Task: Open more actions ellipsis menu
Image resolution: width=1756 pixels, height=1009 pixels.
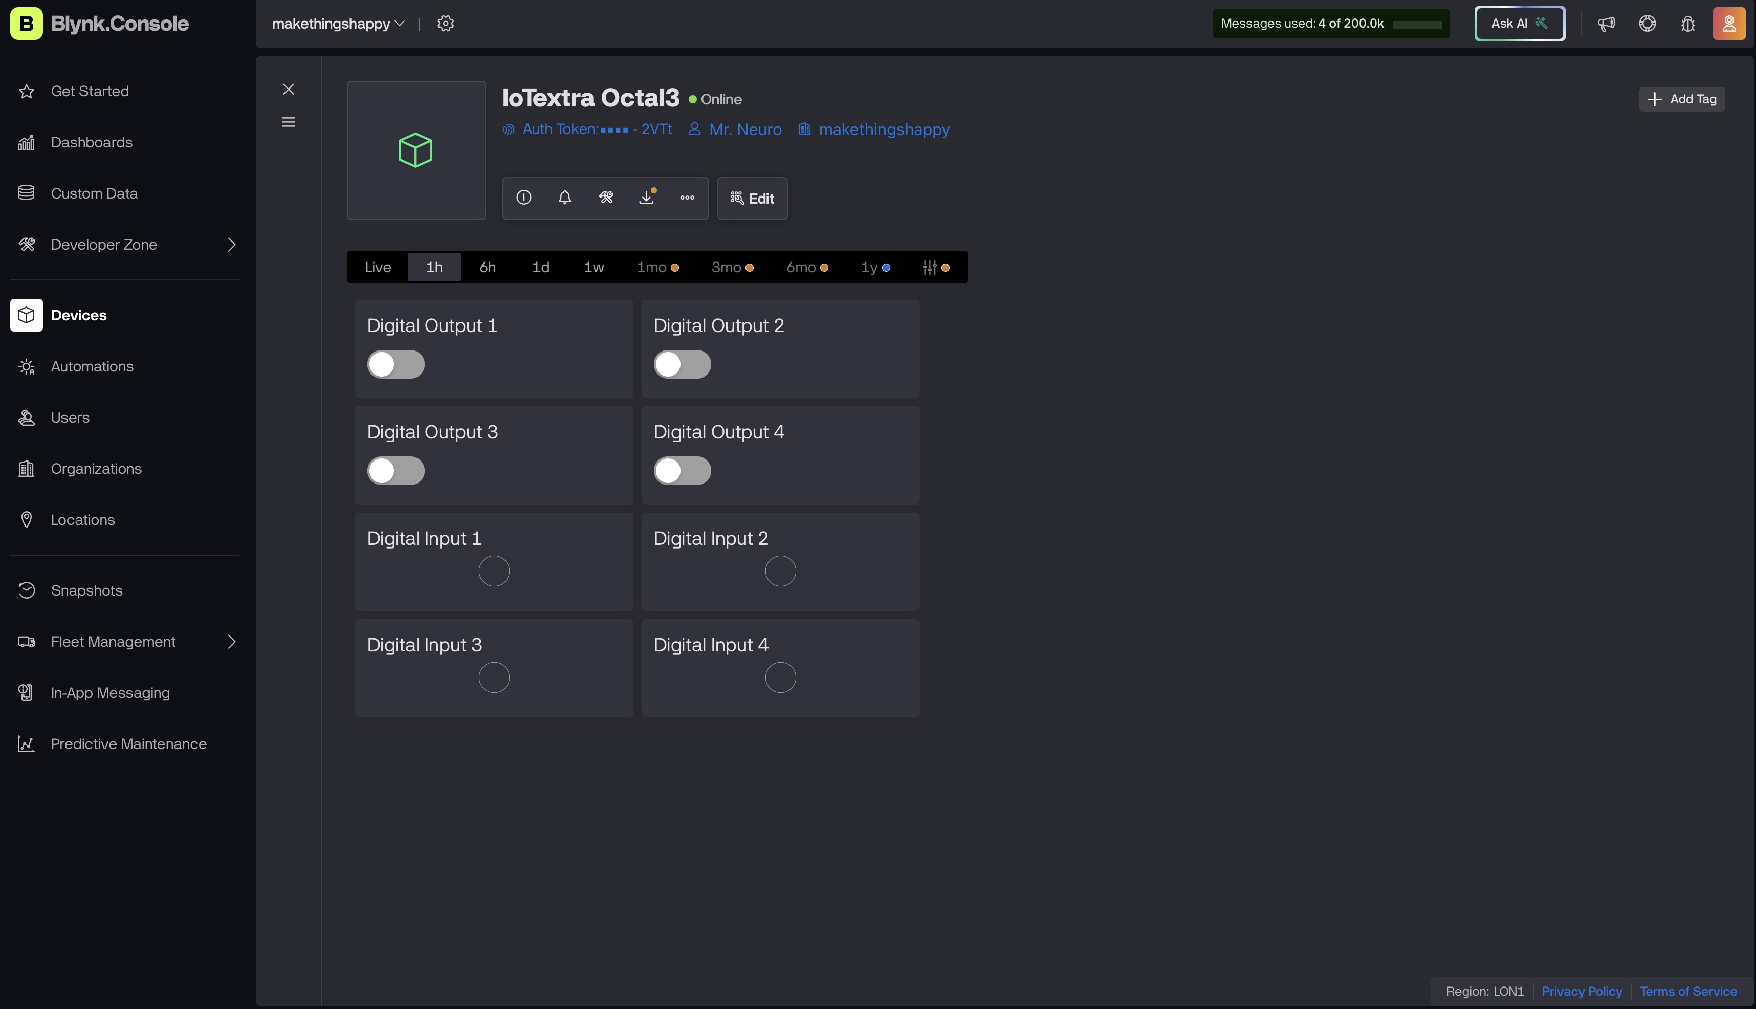Action: pyautogui.click(x=688, y=198)
